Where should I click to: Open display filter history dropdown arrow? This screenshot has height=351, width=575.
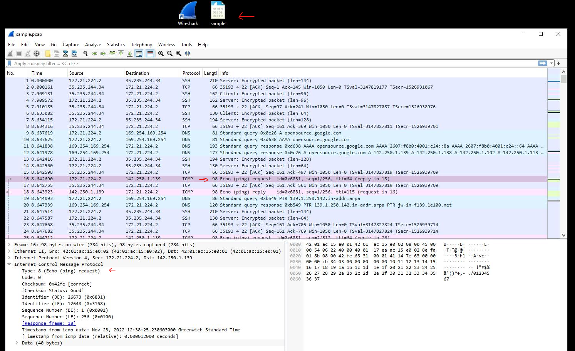click(552, 63)
